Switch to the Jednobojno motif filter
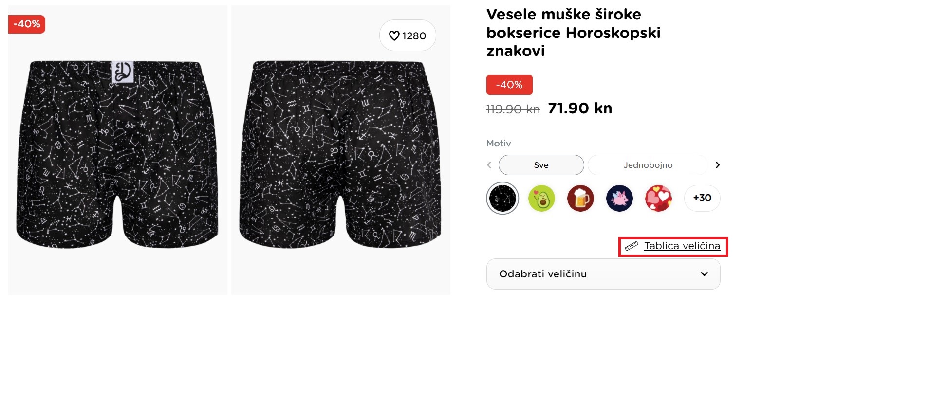929x400 pixels. pyautogui.click(x=648, y=165)
